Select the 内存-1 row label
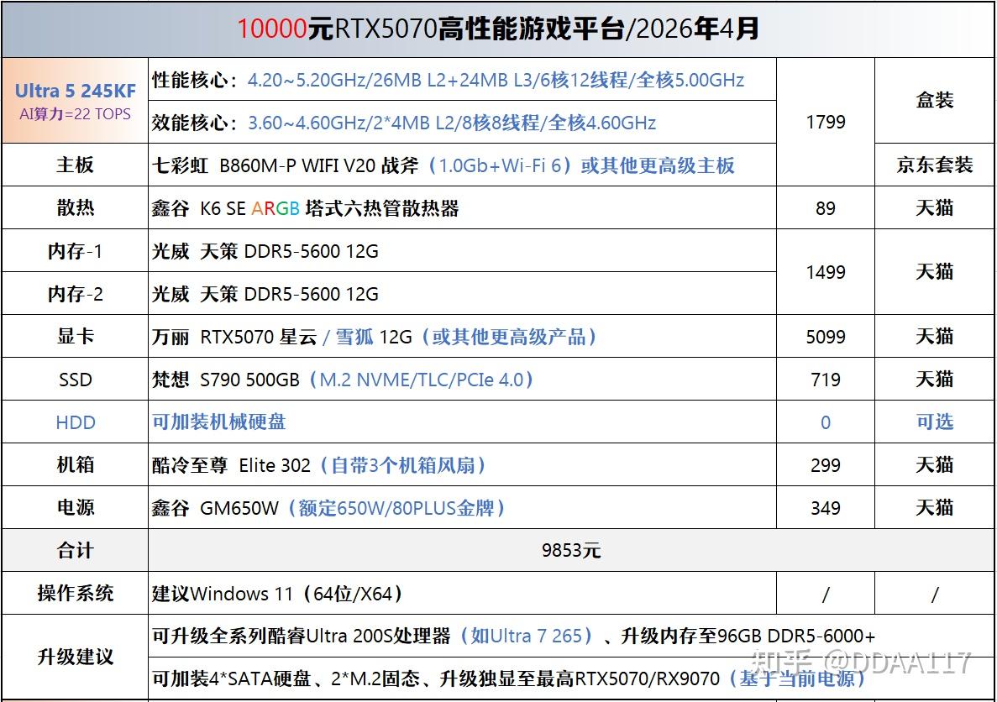The width and height of the screenshot is (997, 702). pos(75,251)
